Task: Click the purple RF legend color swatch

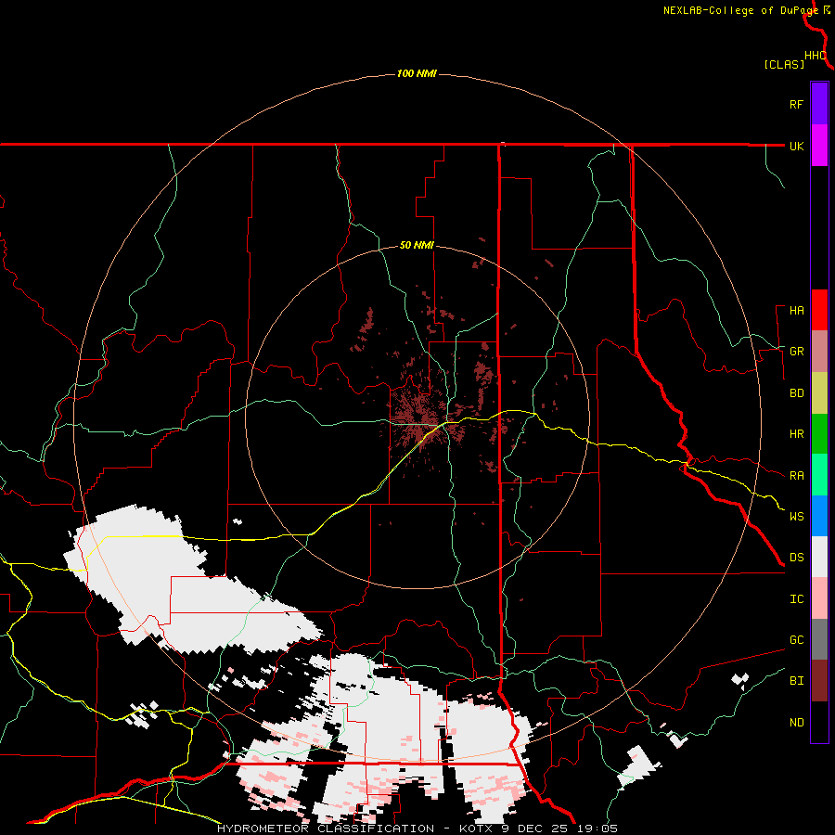Action: [819, 104]
